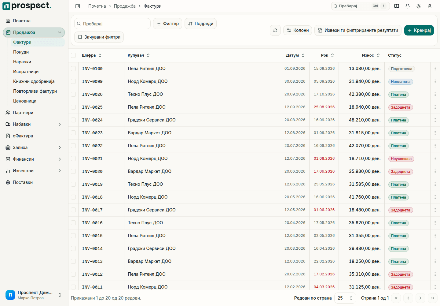Click the Prospect logo
Screen dimensions: 440x306
point(27,6)
